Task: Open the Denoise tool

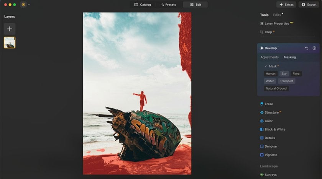Action: point(270,146)
